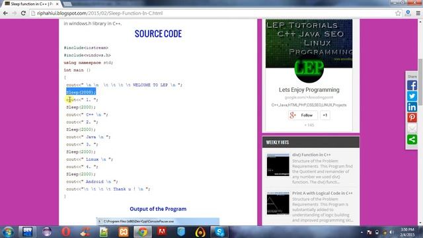Open Adobe Reader from the taskbar
The image size is (423, 238).
click(162, 232)
